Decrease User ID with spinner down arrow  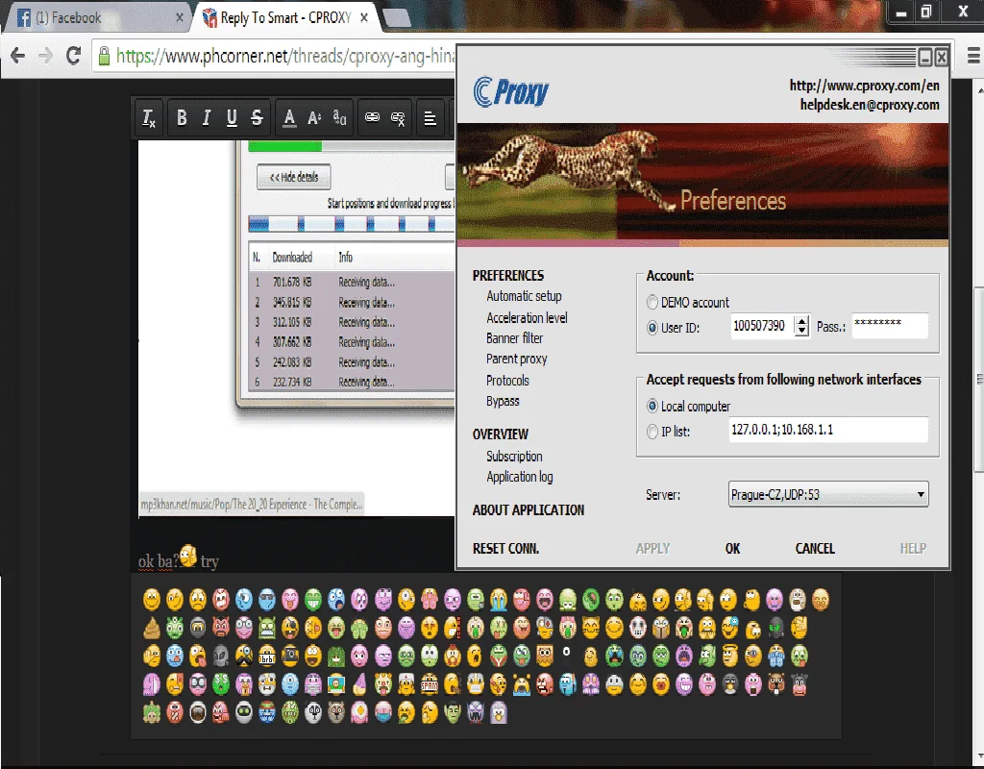pos(801,332)
